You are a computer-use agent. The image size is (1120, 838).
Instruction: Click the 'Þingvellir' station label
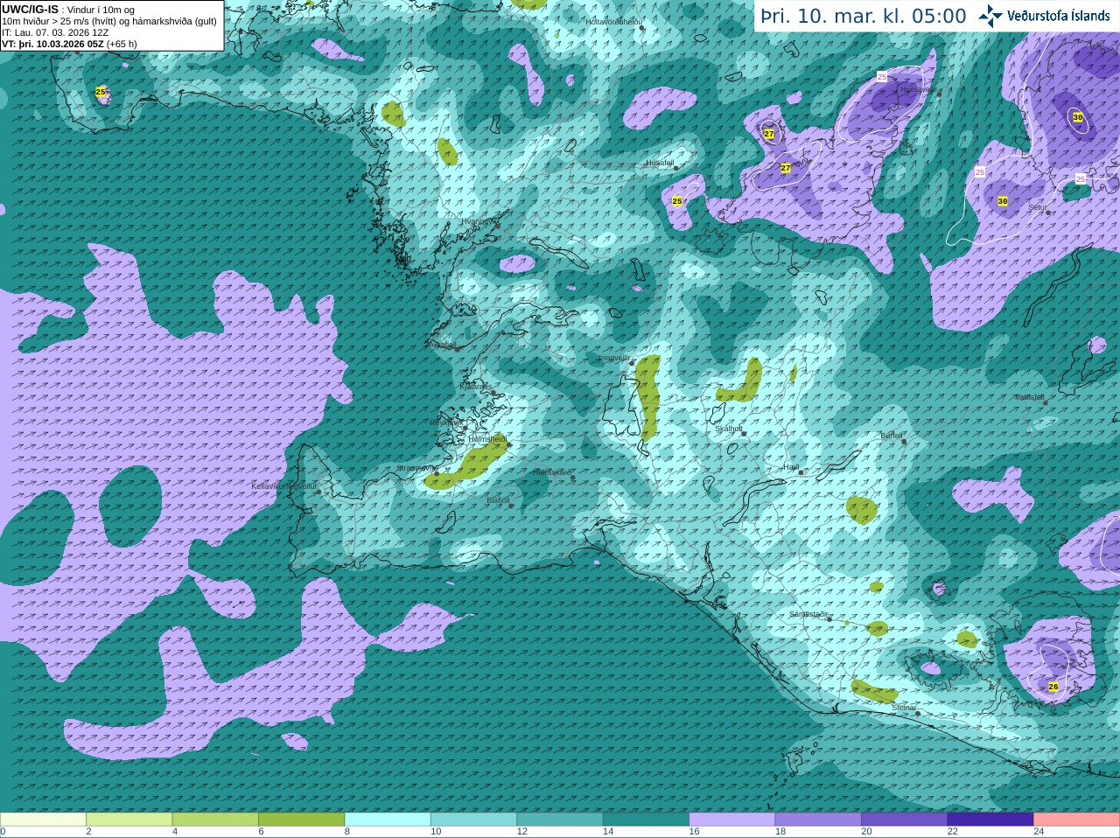[x=614, y=358]
